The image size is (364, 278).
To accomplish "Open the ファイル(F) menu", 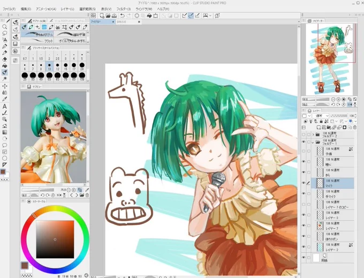I will 9,9.
